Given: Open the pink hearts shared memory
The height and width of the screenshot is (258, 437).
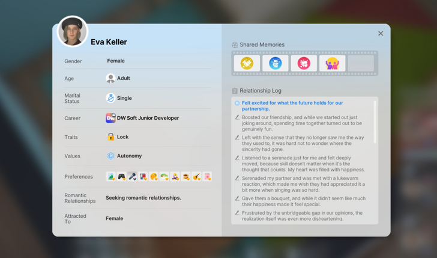Looking at the screenshot, I should point(304,63).
